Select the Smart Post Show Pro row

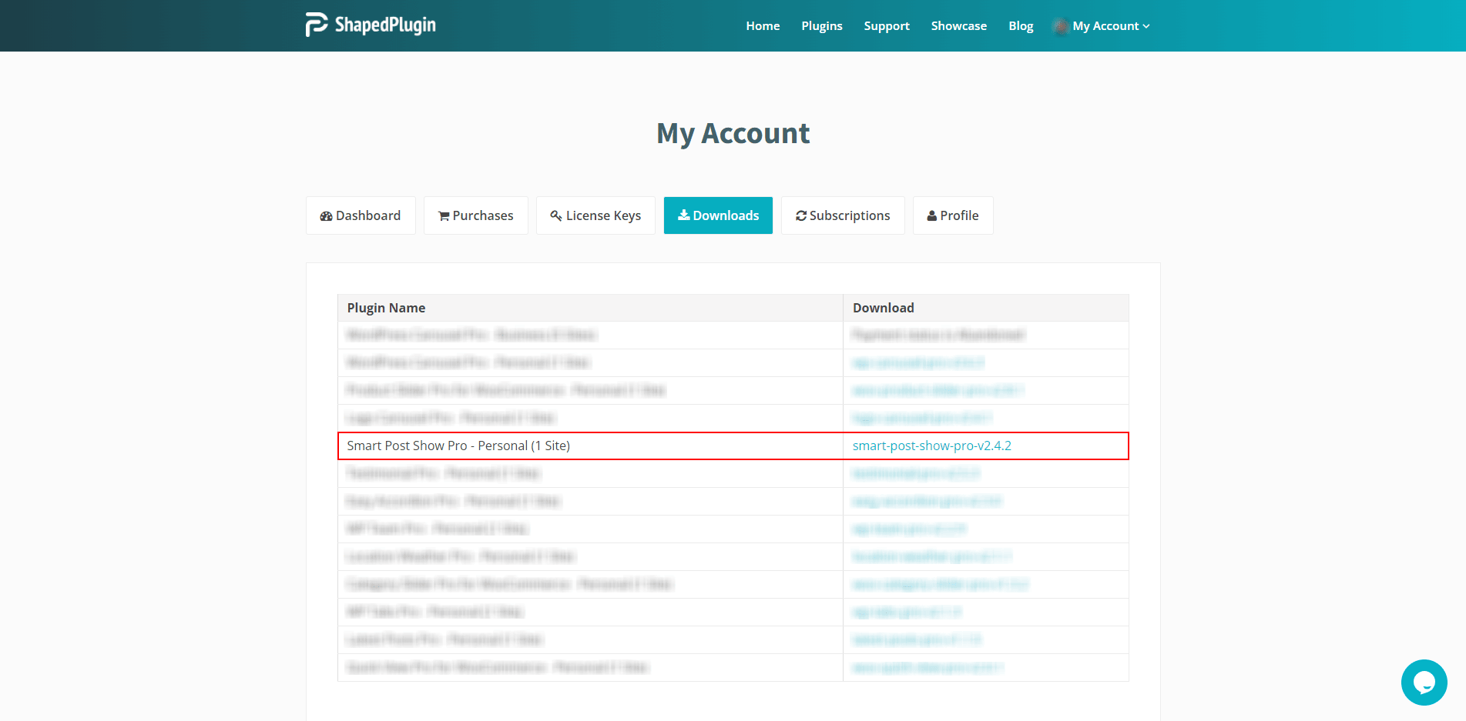(458, 446)
